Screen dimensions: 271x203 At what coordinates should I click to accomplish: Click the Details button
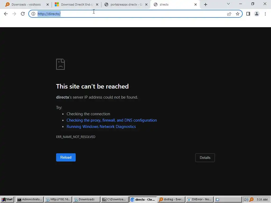[x=205, y=158]
